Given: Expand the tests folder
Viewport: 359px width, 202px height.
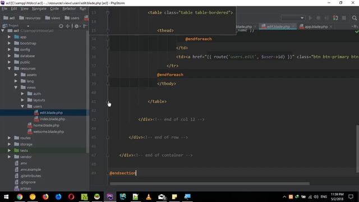Looking at the screenshot, I should click(x=10, y=150).
